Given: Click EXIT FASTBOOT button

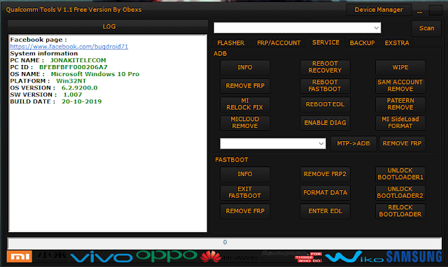Looking at the screenshot, I should point(245,192).
